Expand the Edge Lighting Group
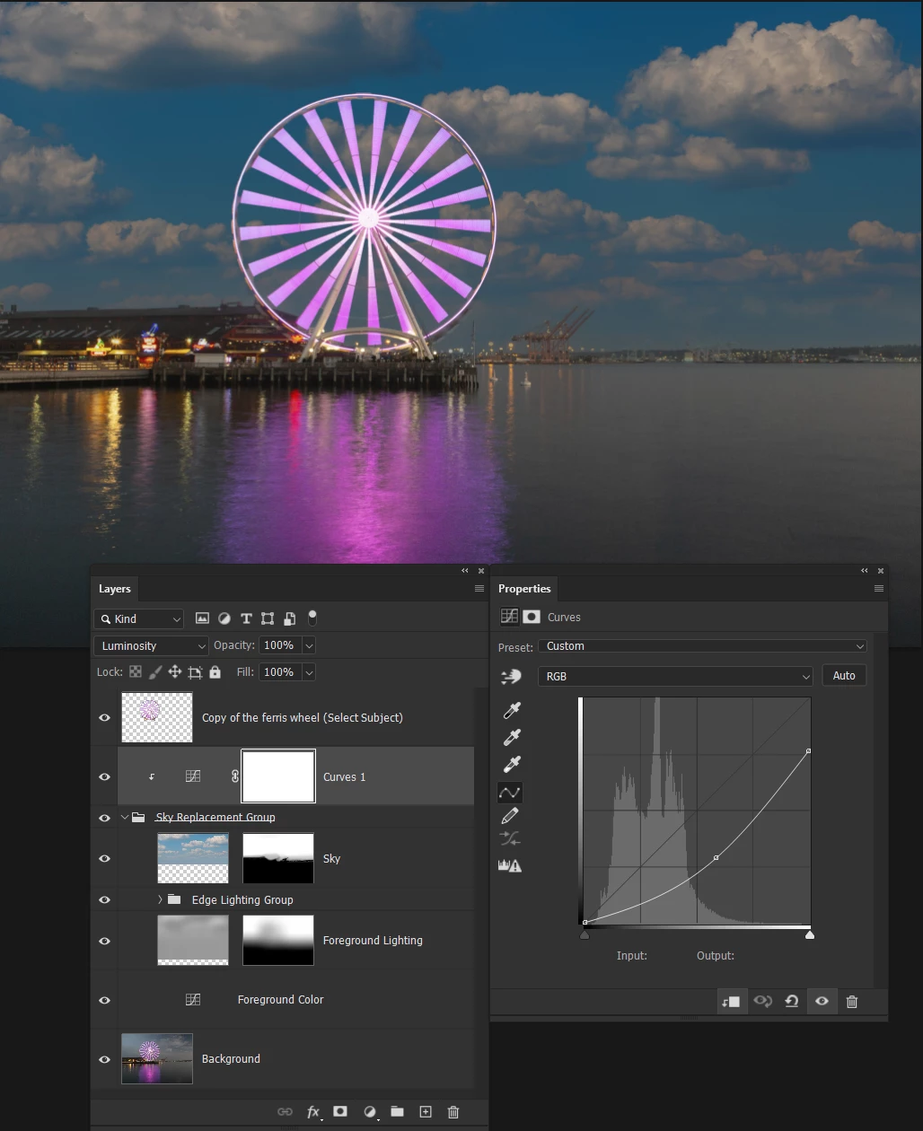Viewport: 923px width, 1131px height. click(160, 899)
